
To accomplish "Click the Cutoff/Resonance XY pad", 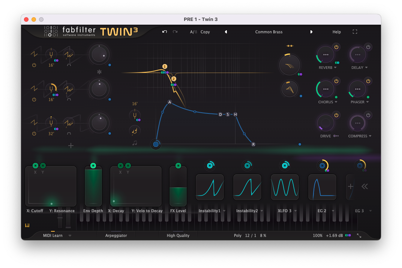I will pos(51,186).
